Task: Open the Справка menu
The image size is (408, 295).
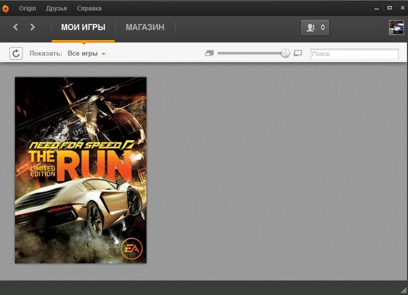Action: tap(89, 9)
